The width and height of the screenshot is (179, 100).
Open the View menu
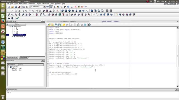[x=16, y=4]
